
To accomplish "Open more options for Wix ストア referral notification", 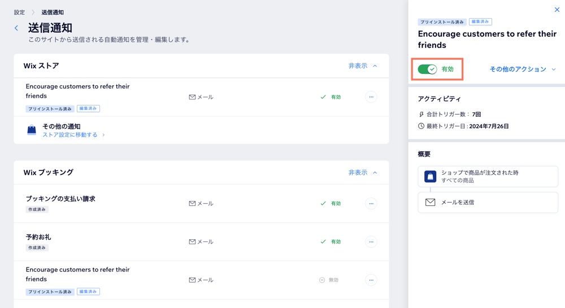I will 371,97.
